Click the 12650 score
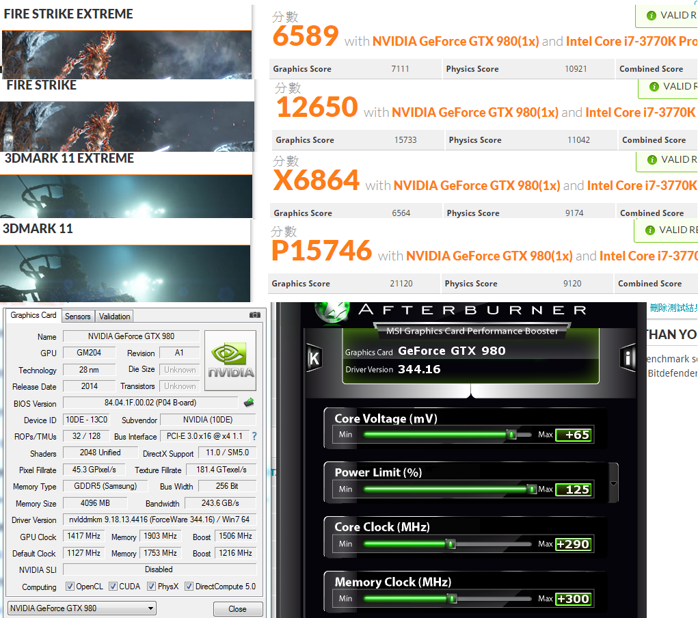Viewport: 698px width, 618px height. 317,107
